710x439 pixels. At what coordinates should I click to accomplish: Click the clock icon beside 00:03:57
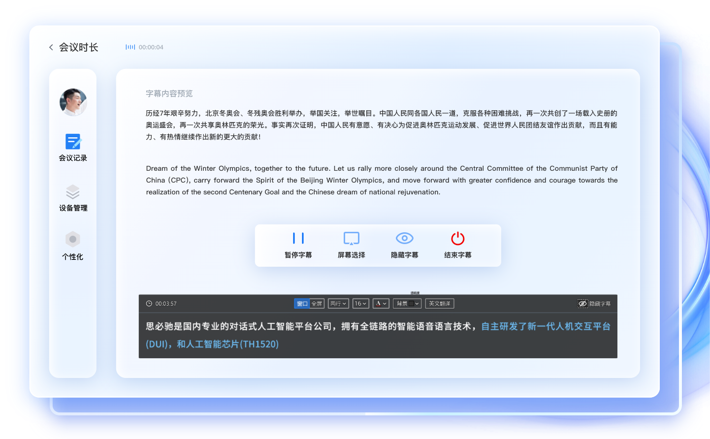click(149, 304)
